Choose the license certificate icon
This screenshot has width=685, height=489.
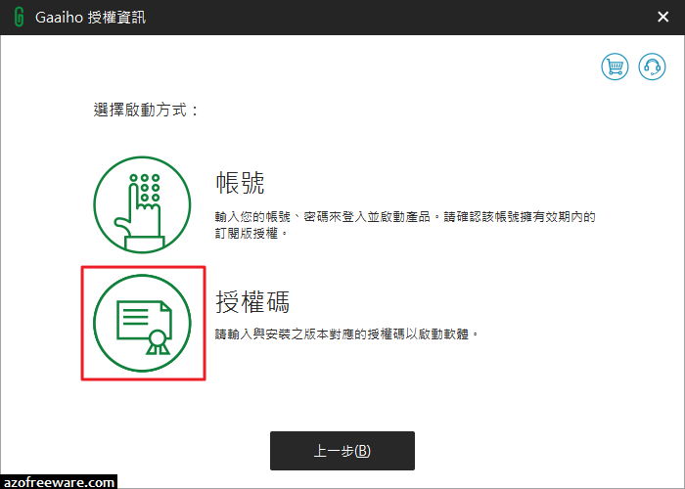pyautogui.click(x=143, y=323)
